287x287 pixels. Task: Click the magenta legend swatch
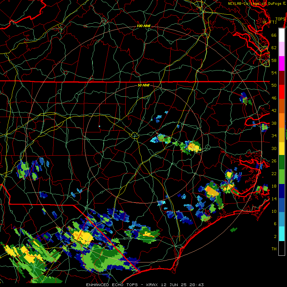[282, 63]
